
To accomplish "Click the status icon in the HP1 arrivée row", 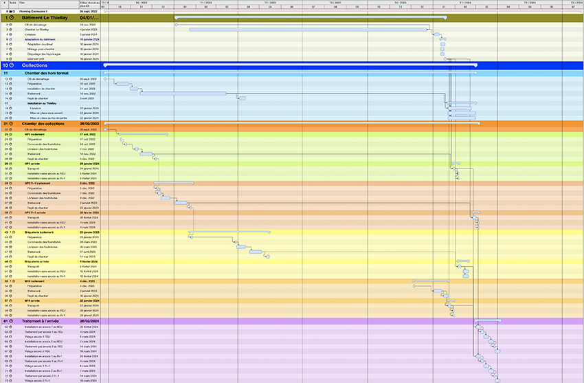I will point(10,164).
